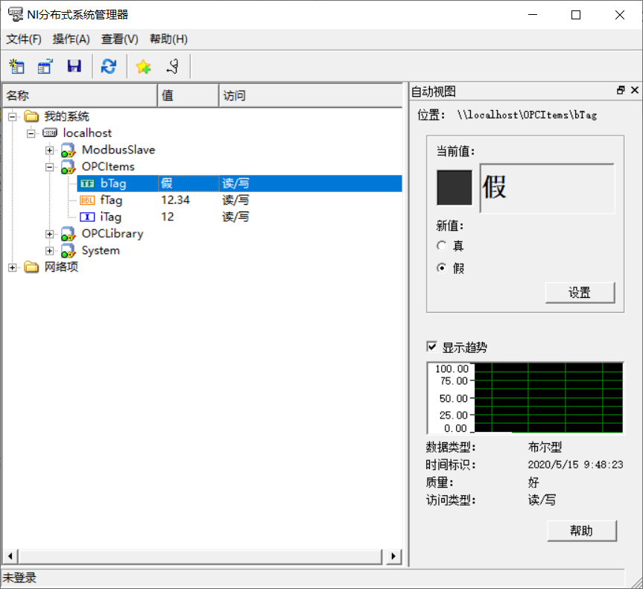This screenshot has height=589, width=643.
Task: Click the 名称 column header
Action: pyautogui.click(x=80, y=95)
